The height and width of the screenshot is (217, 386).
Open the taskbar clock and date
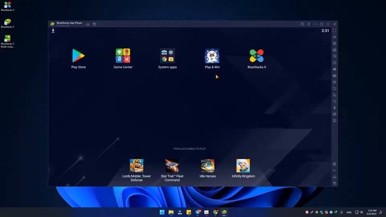pos(372,212)
